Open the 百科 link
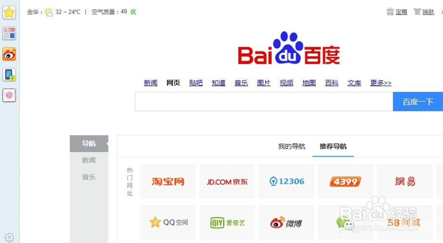The width and height of the screenshot is (443, 243). (332, 83)
